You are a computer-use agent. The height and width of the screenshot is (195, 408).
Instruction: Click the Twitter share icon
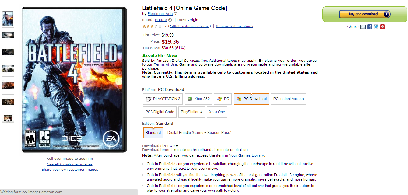point(376,27)
